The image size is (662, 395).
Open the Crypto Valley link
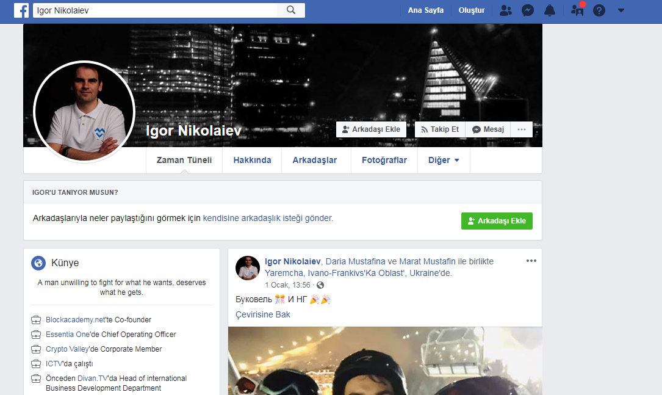coord(67,349)
